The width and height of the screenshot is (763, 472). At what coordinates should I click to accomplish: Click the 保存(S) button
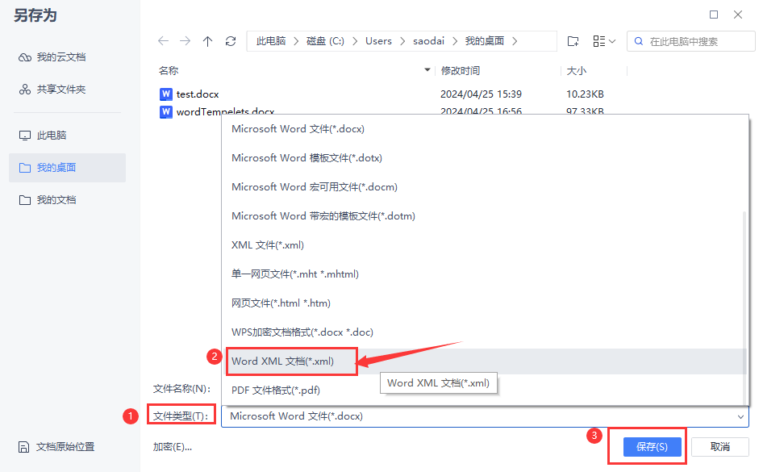coord(652,447)
